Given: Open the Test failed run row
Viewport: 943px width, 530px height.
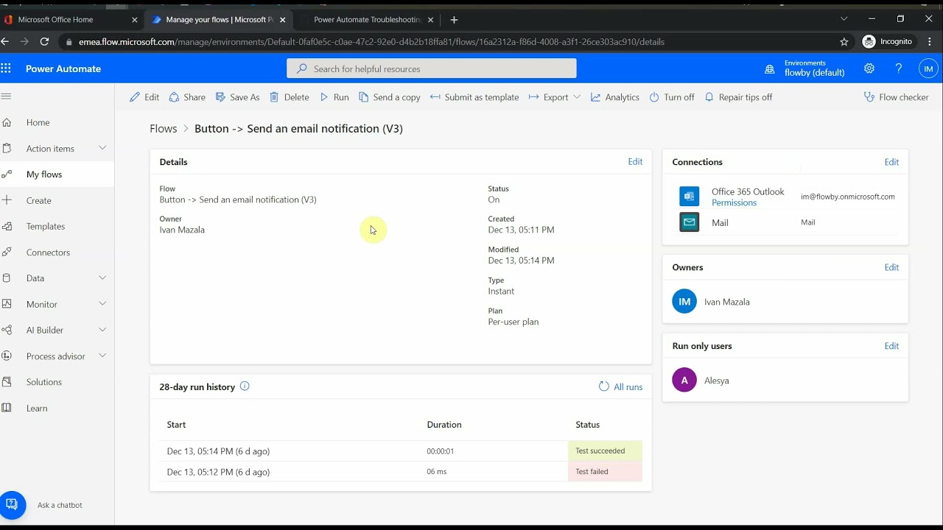Looking at the screenshot, I should pos(401,472).
